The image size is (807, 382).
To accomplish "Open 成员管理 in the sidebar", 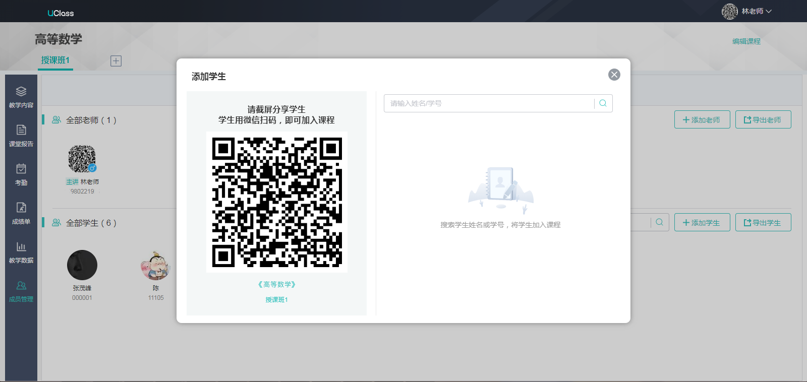I will tap(21, 291).
